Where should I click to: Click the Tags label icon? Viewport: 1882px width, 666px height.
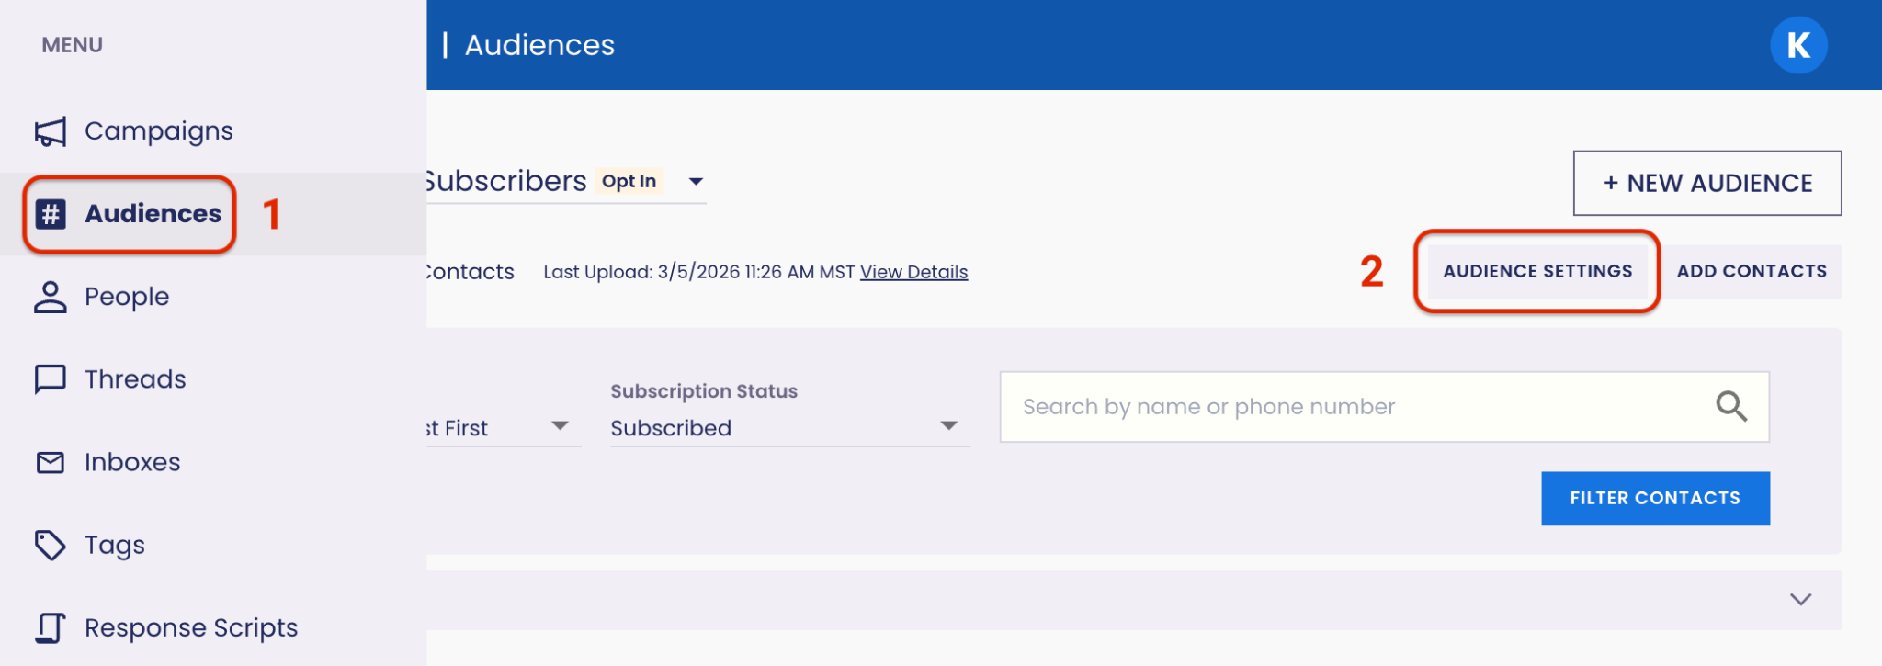[x=51, y=545]
